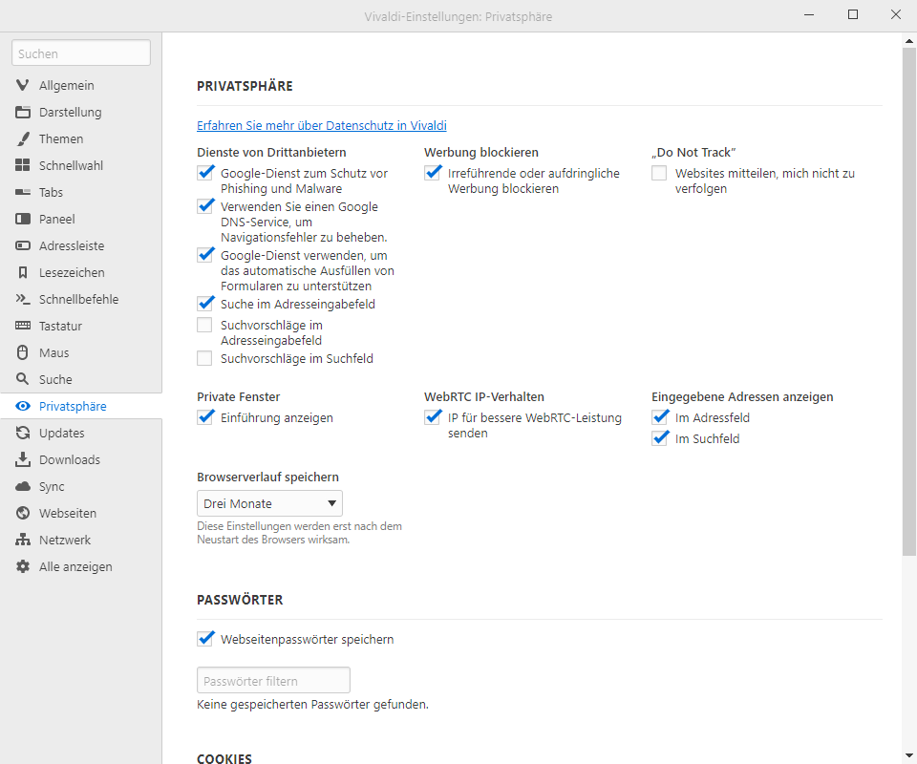
Task: Minimize the settings window
Action: [809, 14]
